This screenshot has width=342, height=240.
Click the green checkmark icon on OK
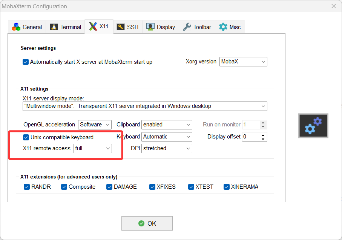pyautogui.click(x=141, y=223)
